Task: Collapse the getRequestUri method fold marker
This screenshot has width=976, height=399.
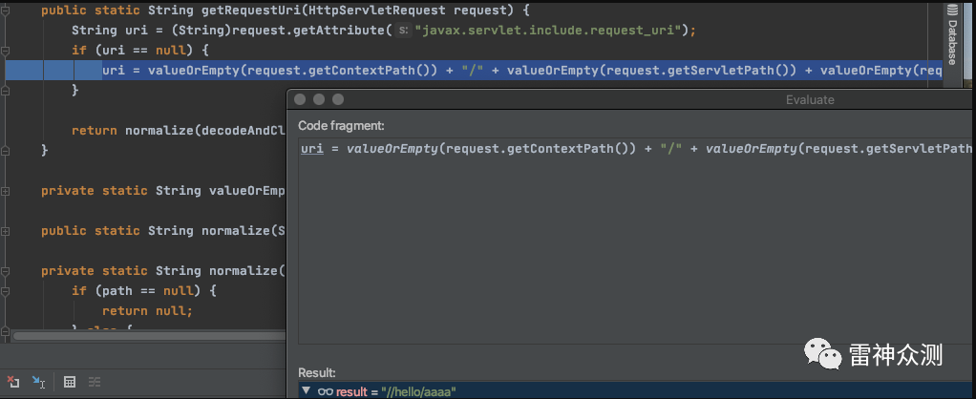Action: point(5,11)
